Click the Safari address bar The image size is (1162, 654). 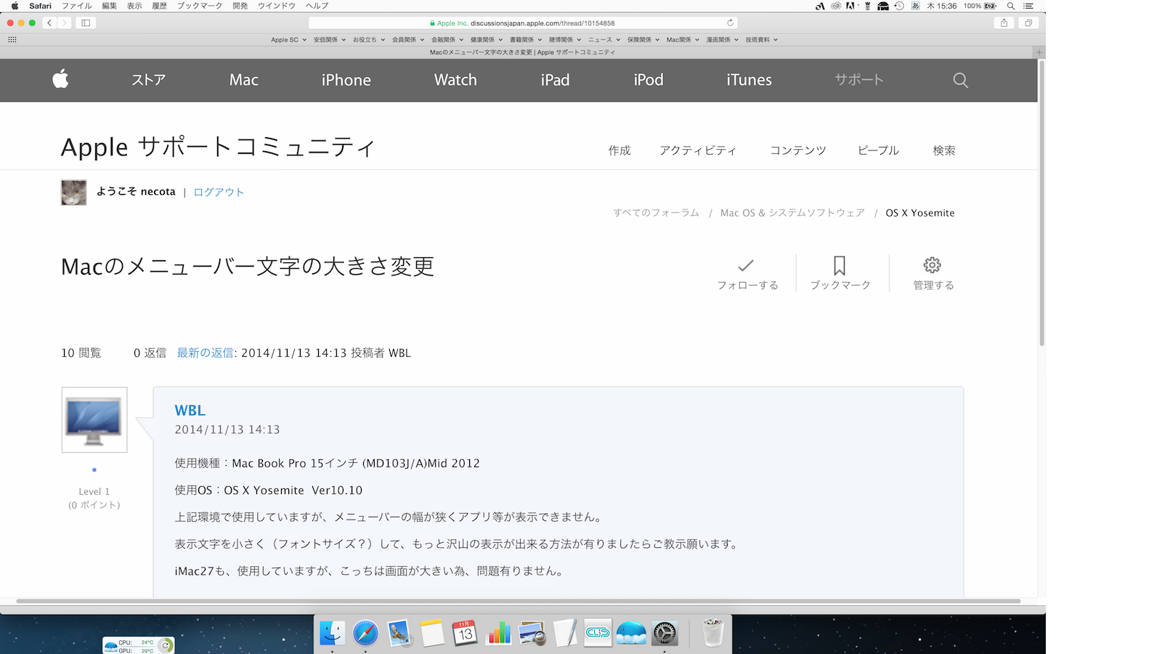[x=523, y=23]
